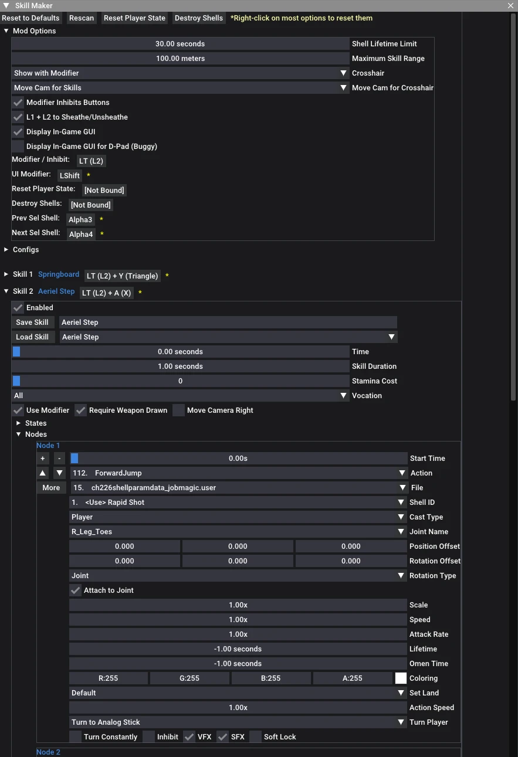The width and height of the screenshot is (518, 757).
Task: Expand the Configs section
Action: pyautogui.click(x=6, y=250)
